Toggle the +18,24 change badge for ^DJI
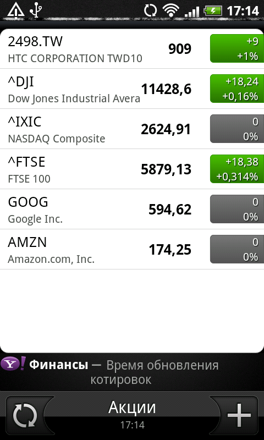Viewport: 264px width, 440px height. pos(237,89)
